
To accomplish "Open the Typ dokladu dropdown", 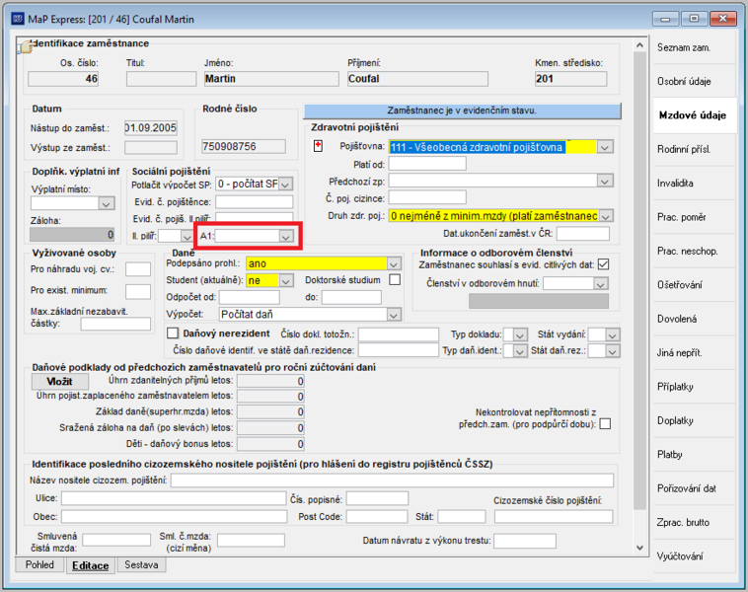I will click(520, 335).
